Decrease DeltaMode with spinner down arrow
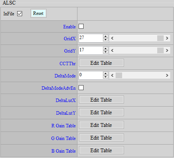 click(x=105, y=77)
